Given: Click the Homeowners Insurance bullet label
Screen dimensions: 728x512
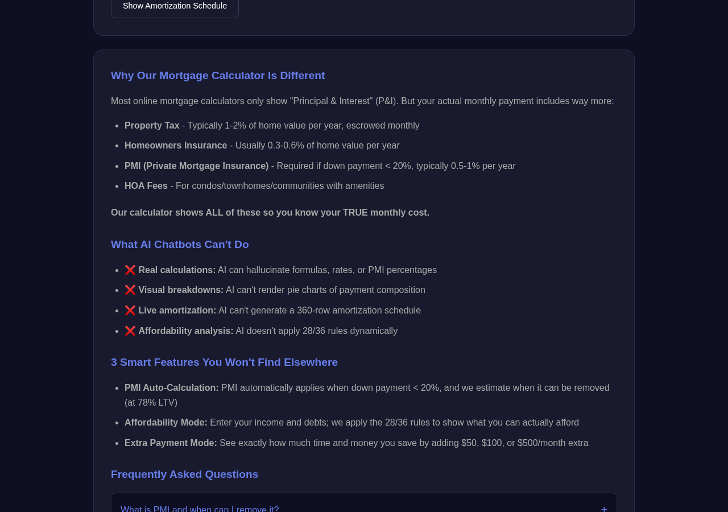Looking at the screenshot, I should point(176,146).
